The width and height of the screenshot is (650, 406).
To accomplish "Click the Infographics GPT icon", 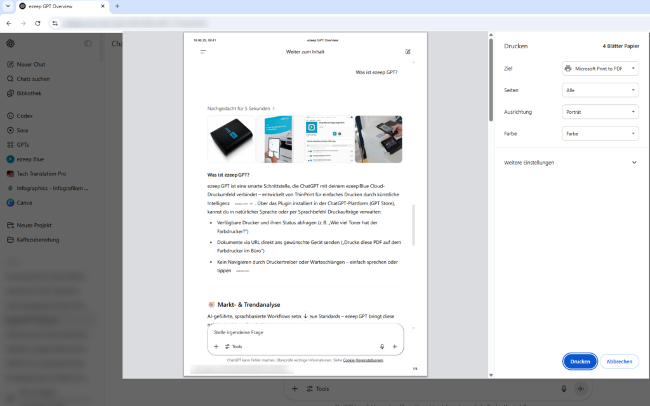I will (10, 188).
